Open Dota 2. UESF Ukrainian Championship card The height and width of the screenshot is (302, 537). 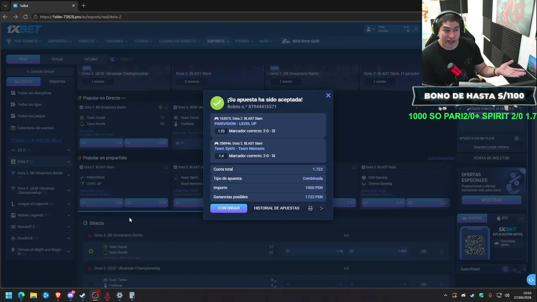(x=124, y=77)
